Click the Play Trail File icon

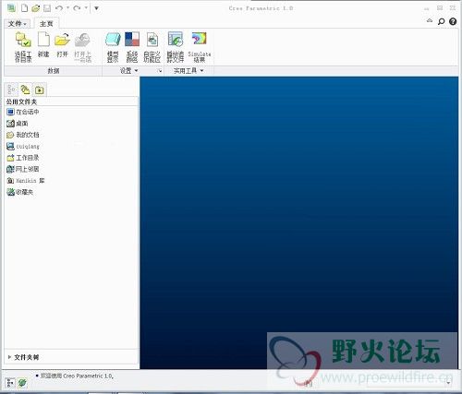click(176, 47)
